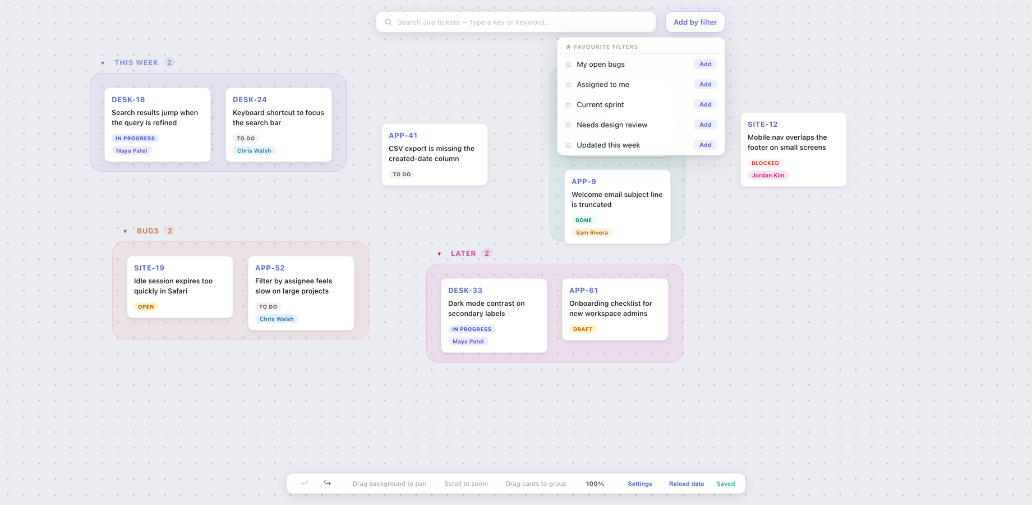Viewport: 1032px width, 505px height.
Task: Collapse the THIS WEEK group
Action: click(x=103, y=63)
